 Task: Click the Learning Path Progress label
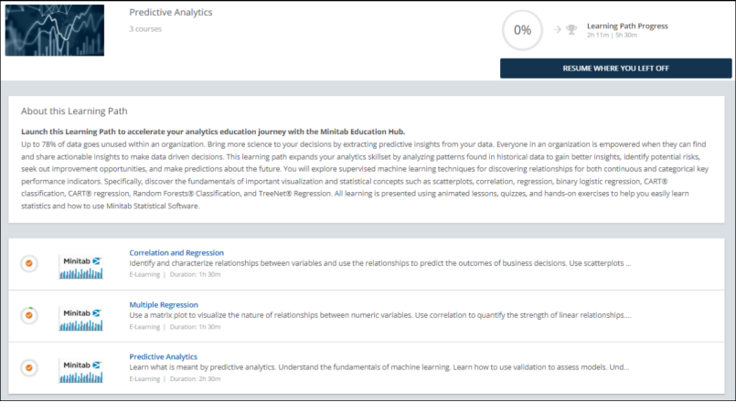[627, 26]
